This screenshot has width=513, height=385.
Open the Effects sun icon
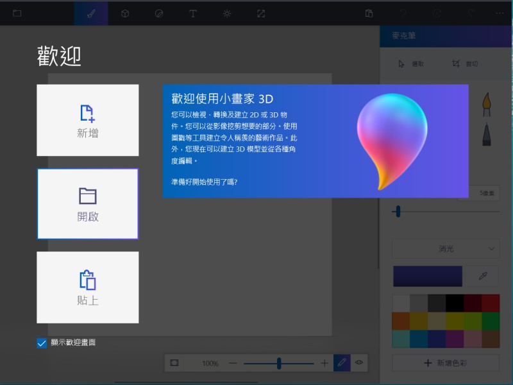(227, 13)
